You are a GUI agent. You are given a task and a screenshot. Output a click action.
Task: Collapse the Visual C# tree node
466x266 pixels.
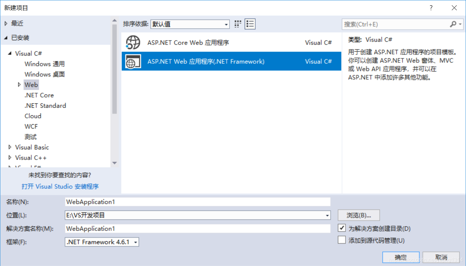tap(10, 54)
